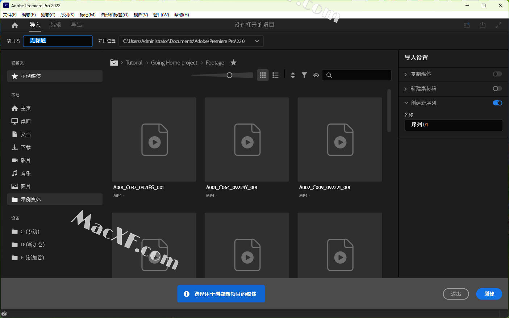Open 窗口(W) menu
Viewport: 509px width, 318px height.
tap(161, 15)
